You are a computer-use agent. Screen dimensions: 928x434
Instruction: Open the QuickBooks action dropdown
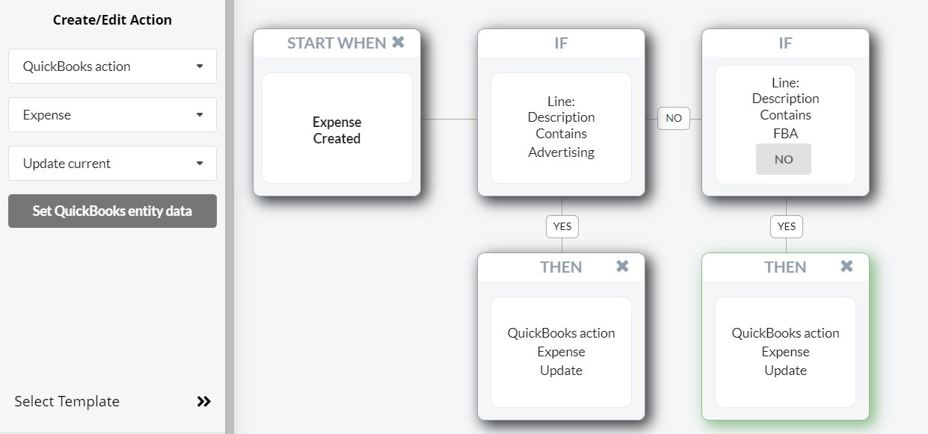[112, 66]
